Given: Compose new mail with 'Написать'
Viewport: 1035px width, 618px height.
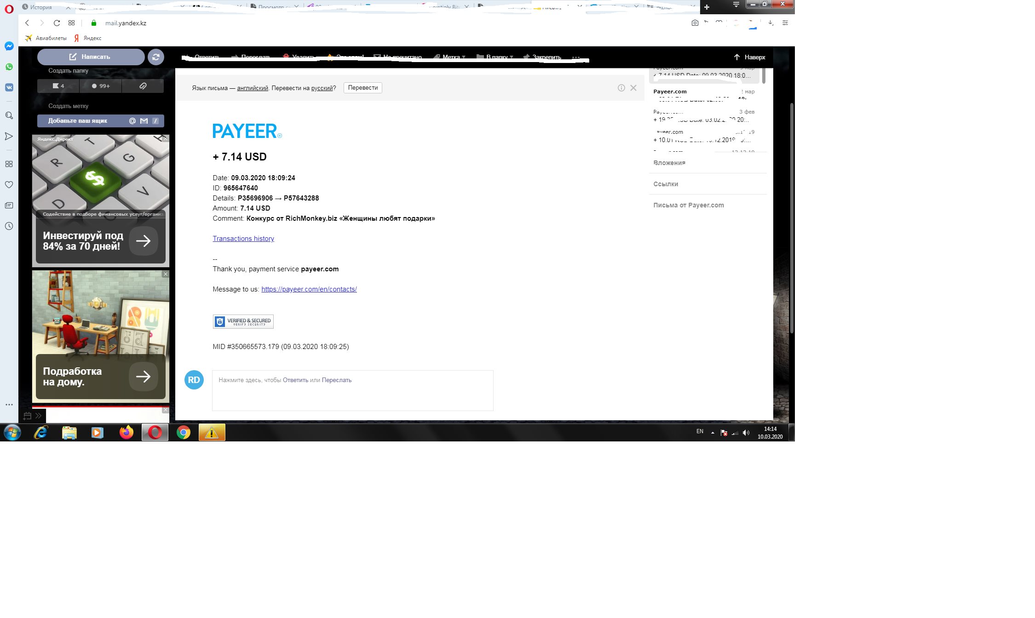Looking at the screenshot, I should click(91, 57).
